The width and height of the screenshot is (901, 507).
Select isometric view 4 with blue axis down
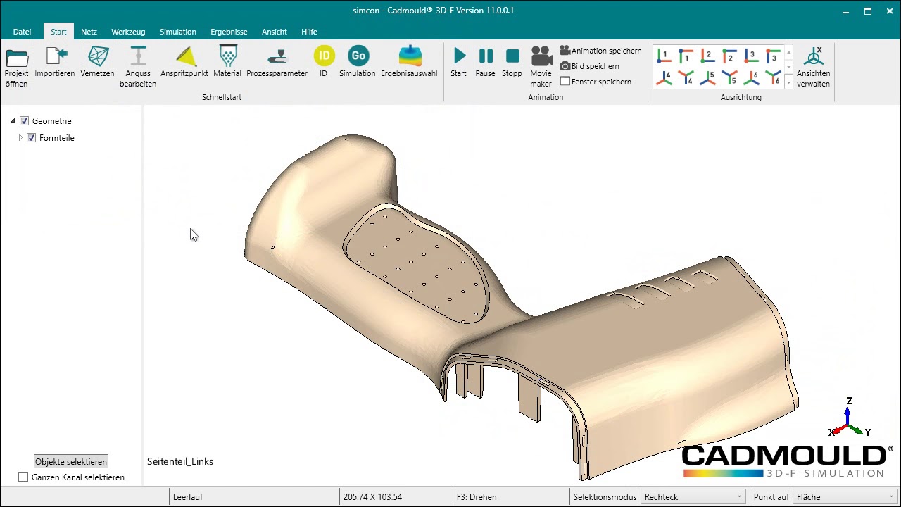[x=686, y=77]
